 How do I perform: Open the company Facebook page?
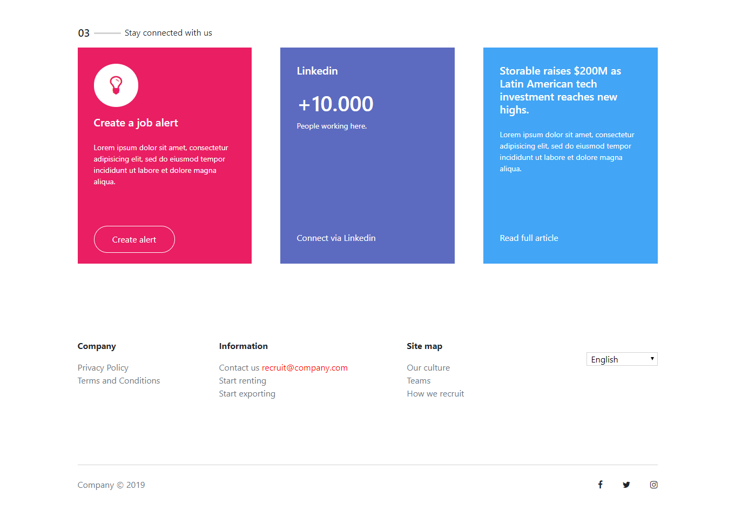click(600, 485)
